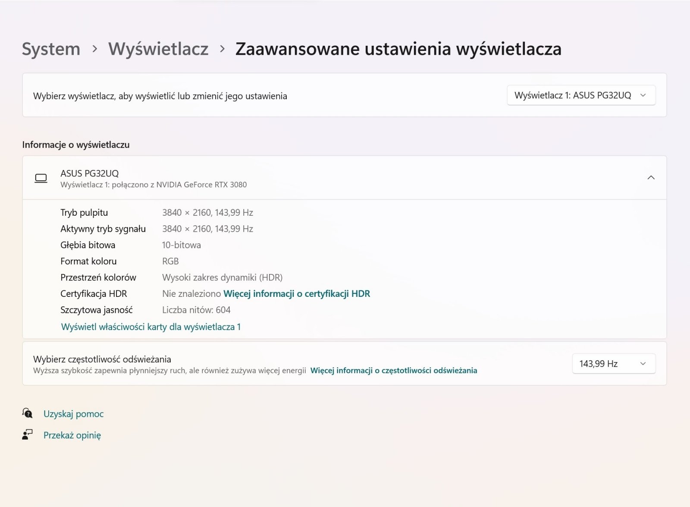Open the Wyświetlacz breadcrumb page
The height and width of the screenshot is (507, 690).
[x=158, y=49]
